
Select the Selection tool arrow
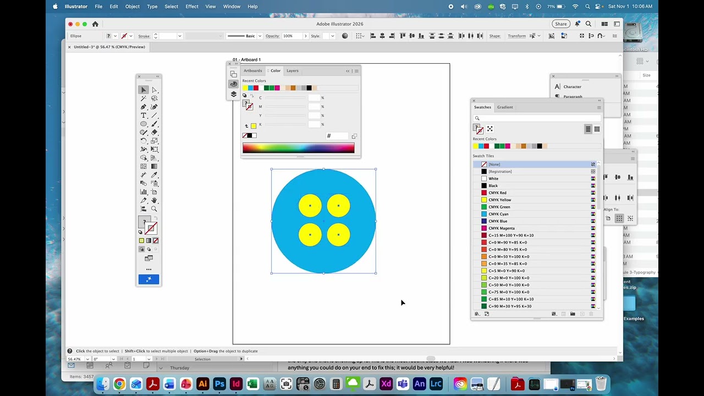(x=144, y=90)
